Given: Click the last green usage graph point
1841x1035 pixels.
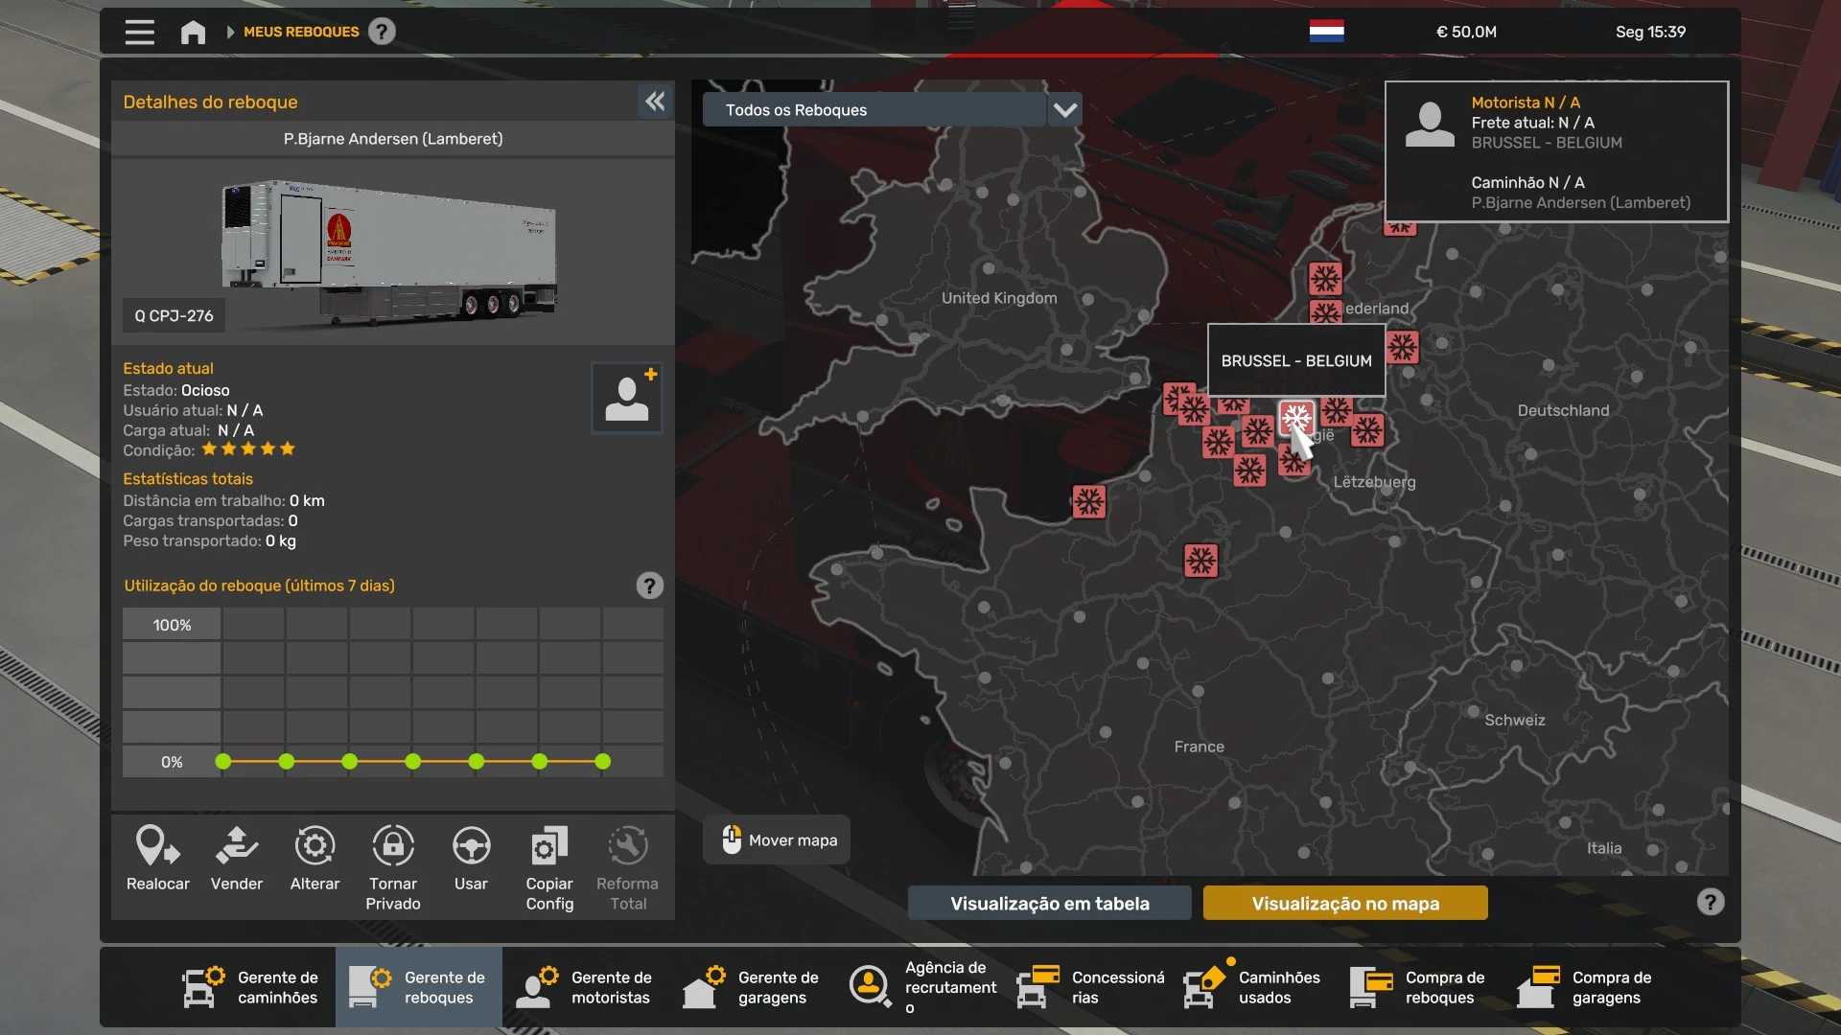Looking at the screenshot, I should point(602,762).
